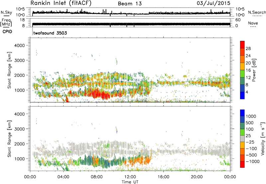The width and height of the screenshot is (266, 184).
Task: Click the "Power [dB]" colorbar title
Action: tap(254, 70)
